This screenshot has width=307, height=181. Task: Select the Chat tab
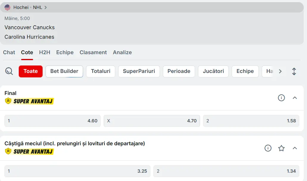click(x=9, y=52)
